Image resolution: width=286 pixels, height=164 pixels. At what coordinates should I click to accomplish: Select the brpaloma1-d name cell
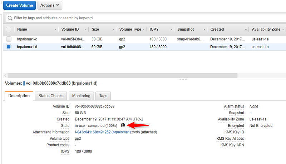pos(27,47)
